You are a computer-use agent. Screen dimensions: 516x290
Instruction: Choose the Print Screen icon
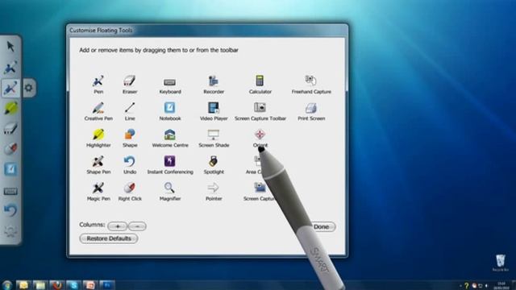tap(311, 108)
